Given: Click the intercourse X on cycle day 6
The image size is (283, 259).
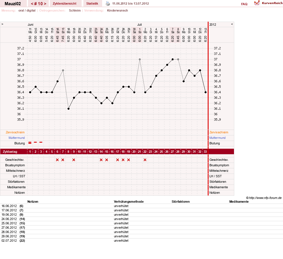Looking at the screenshot, I should coord(57,160).
